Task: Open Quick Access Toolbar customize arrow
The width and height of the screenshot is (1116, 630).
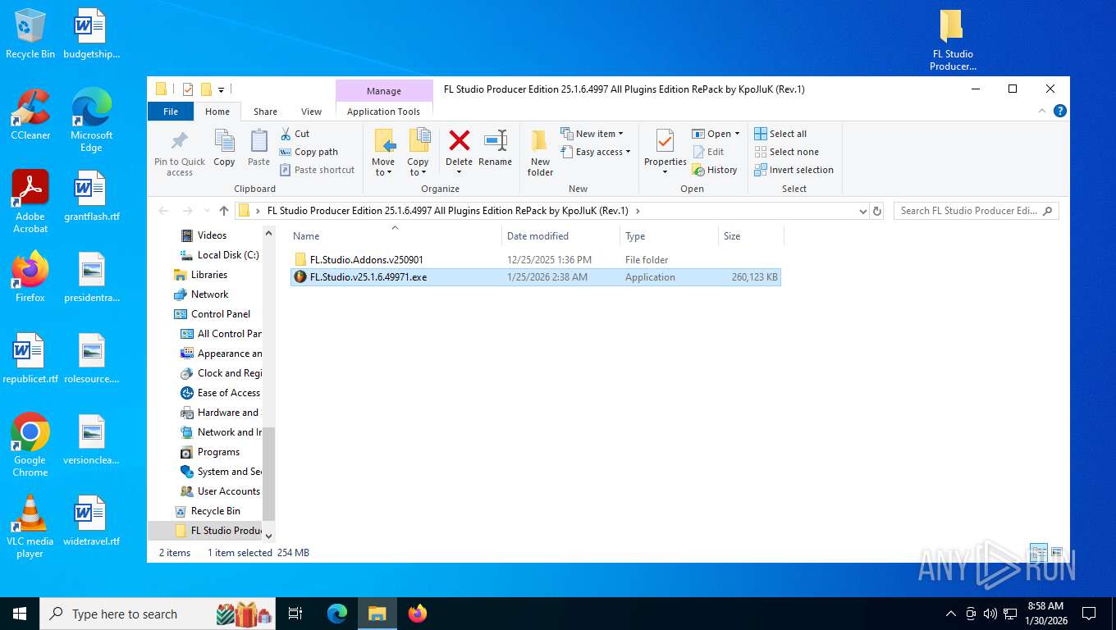Action: point(222,89)
